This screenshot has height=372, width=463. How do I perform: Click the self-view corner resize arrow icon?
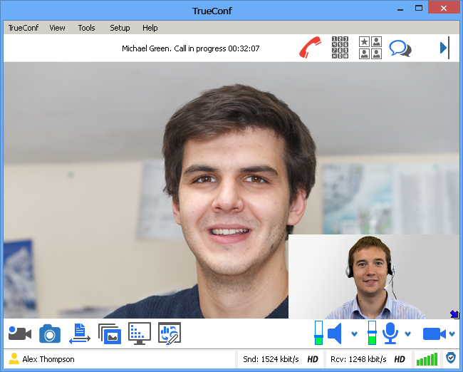[x=454, y=314]
